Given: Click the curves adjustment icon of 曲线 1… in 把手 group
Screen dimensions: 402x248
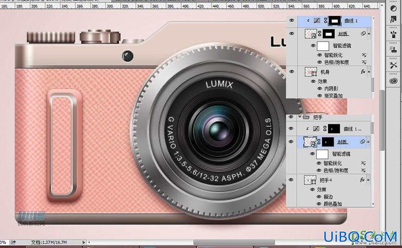Looking at the screenshot, I should point(317,129).
